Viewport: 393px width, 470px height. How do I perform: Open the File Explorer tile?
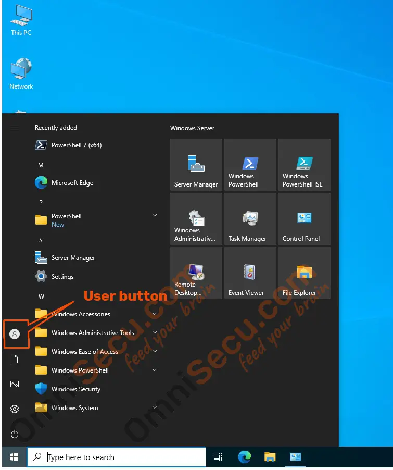[305, 273]
